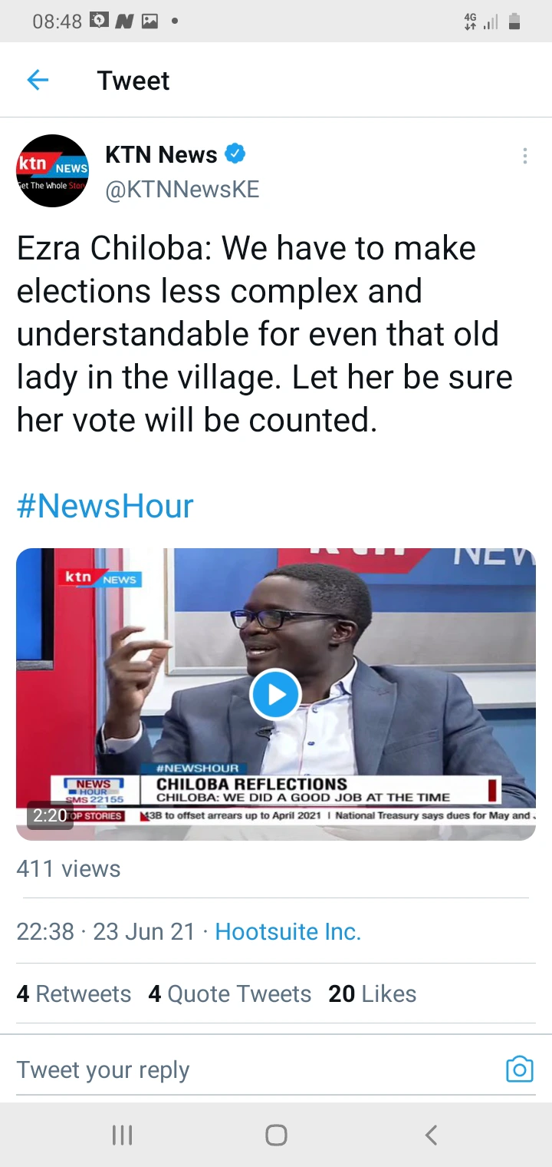Open the video thumbnail of Ezra Chiloba
The height and width of the screenshot is (1167, 552).
point(276,694)
